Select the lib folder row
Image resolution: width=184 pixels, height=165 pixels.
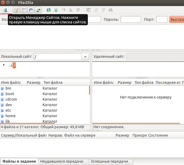coord(45,121)
